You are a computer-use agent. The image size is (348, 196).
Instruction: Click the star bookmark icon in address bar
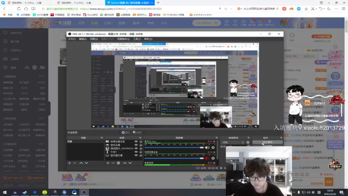(43, 9)
